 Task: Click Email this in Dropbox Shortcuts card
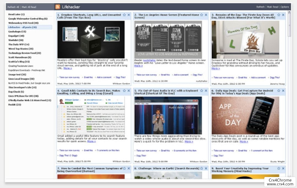click(x=88, y=77)
